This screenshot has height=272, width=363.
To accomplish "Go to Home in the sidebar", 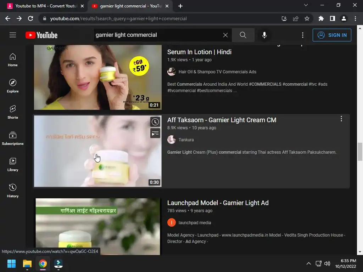I will tap(13, 59).
